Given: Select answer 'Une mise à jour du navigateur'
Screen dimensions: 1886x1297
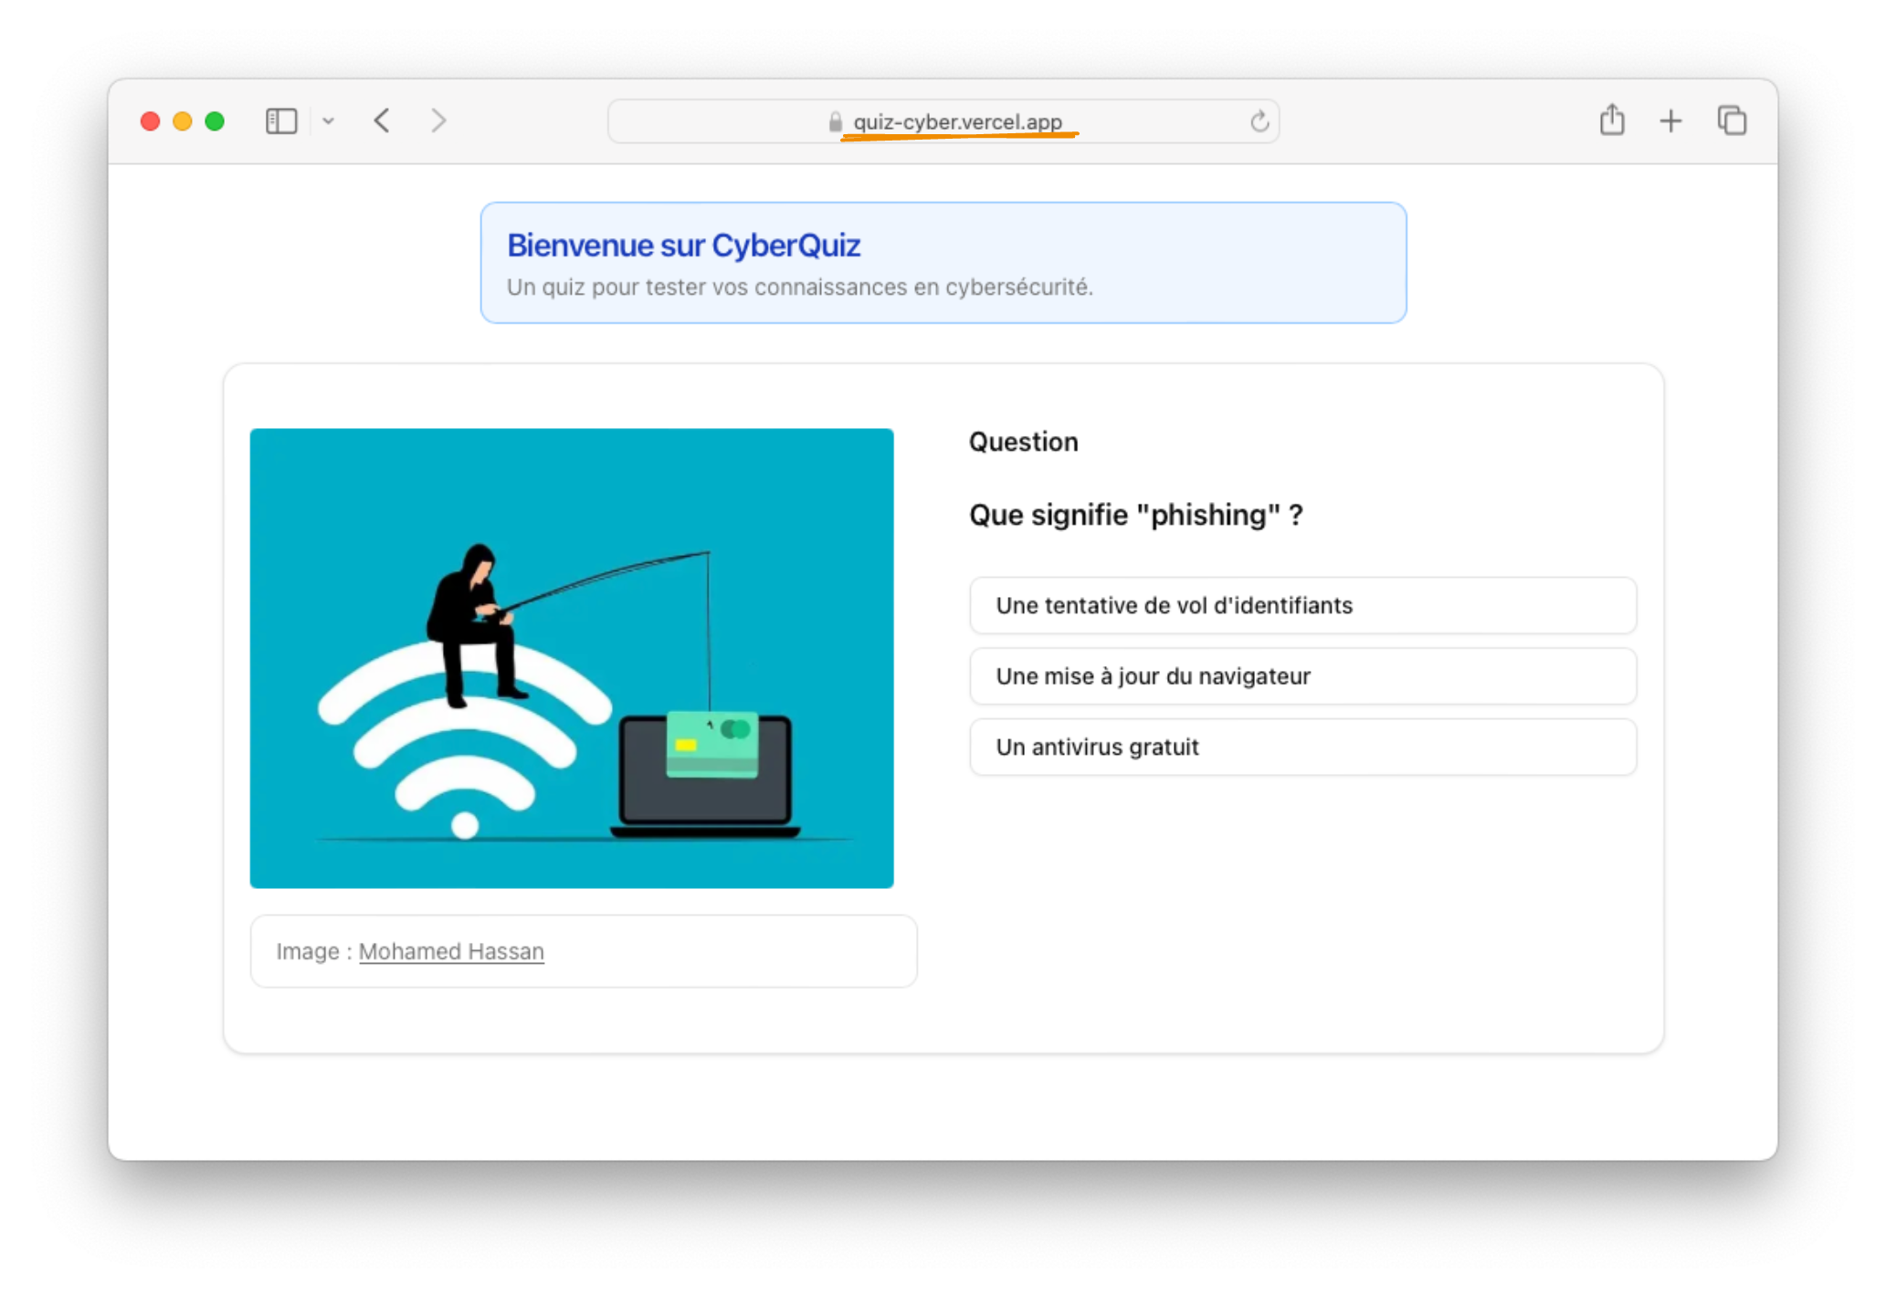Looking at the screenshot, I should (1302, 676).
